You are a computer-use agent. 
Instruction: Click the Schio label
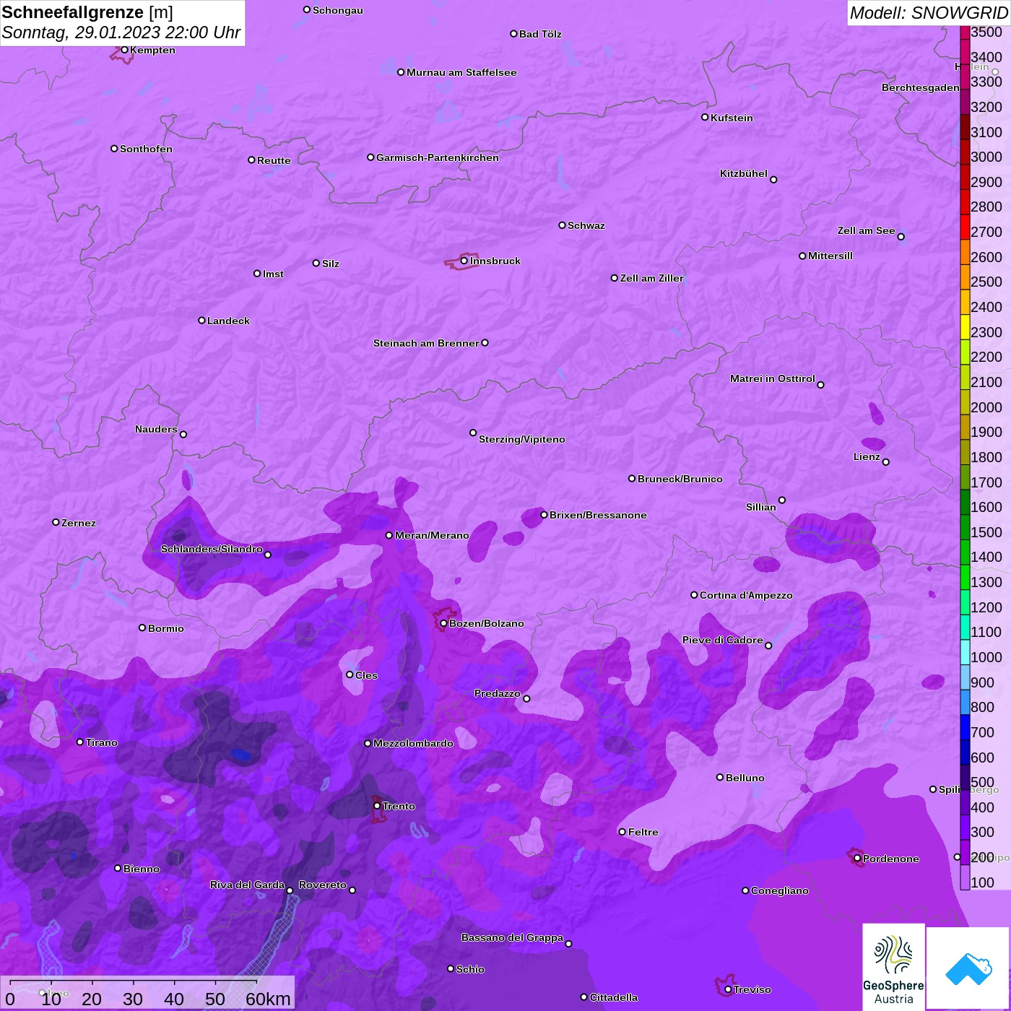(470, 969)
